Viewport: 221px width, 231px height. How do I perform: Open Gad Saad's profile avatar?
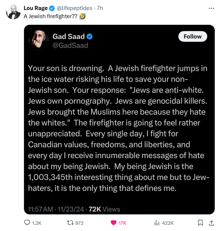[38, 40]
